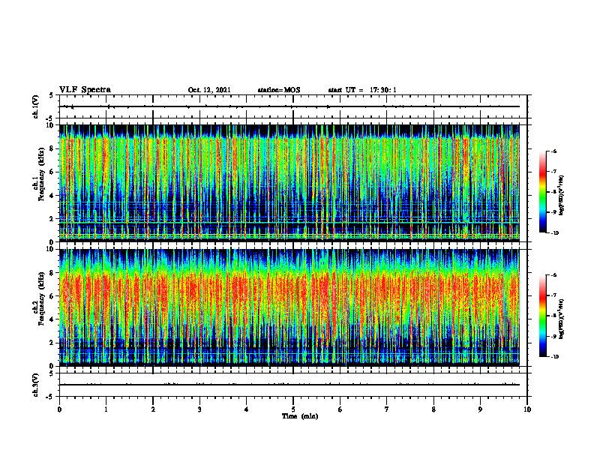The width and height of the screenshot is (594, 459).
Task: Click ch.1 frequency axis tick "4"
Action: pyautogui.click(x=52, y=196)
